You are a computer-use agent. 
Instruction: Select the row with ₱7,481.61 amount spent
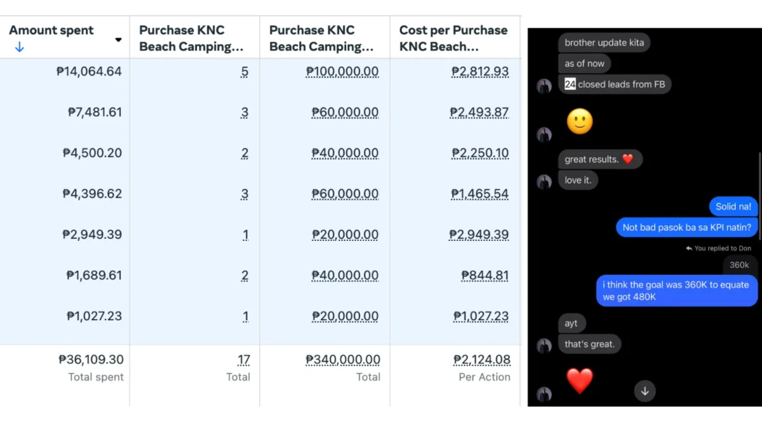tap(260, 112)
